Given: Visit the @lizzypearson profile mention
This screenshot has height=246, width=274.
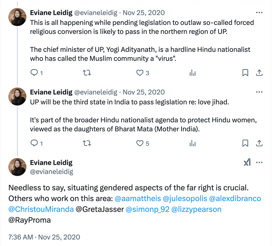Looking at the screenshot, I should tap(196, 209).
